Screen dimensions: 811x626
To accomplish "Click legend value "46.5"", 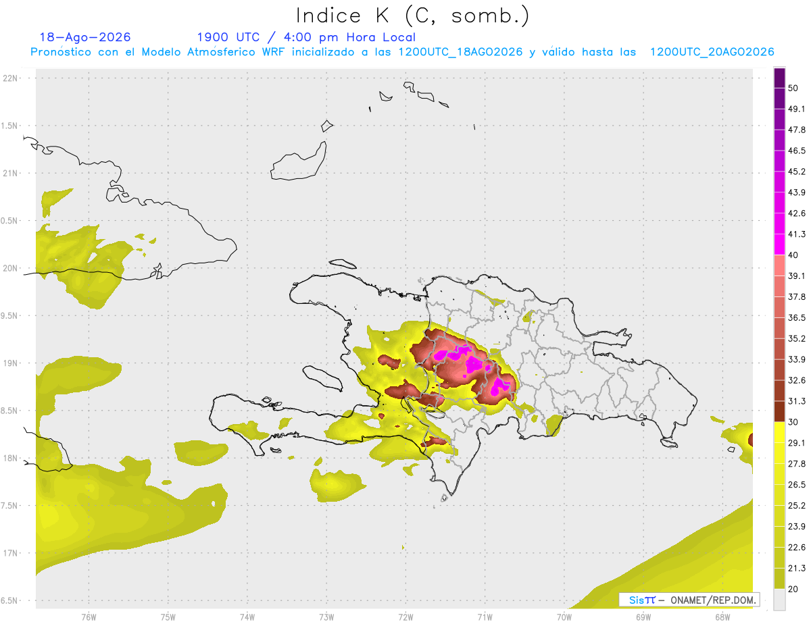I will (x=796, y=151).
